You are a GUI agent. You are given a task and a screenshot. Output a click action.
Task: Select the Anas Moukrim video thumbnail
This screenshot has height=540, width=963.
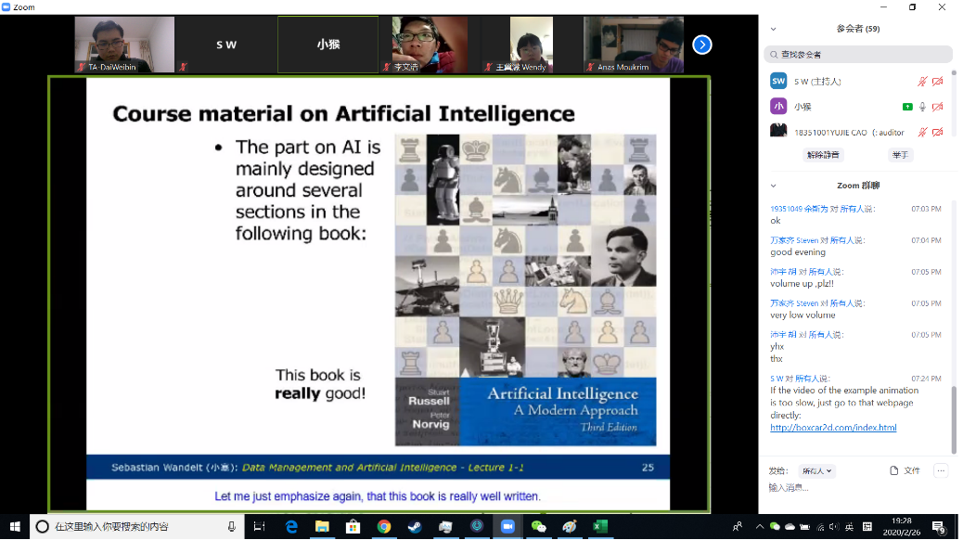tap(633, 45)
